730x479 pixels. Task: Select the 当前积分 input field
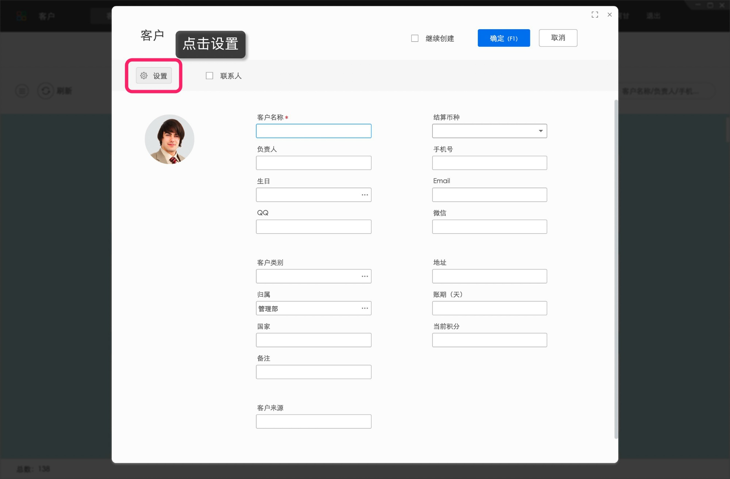coord(489,340)
